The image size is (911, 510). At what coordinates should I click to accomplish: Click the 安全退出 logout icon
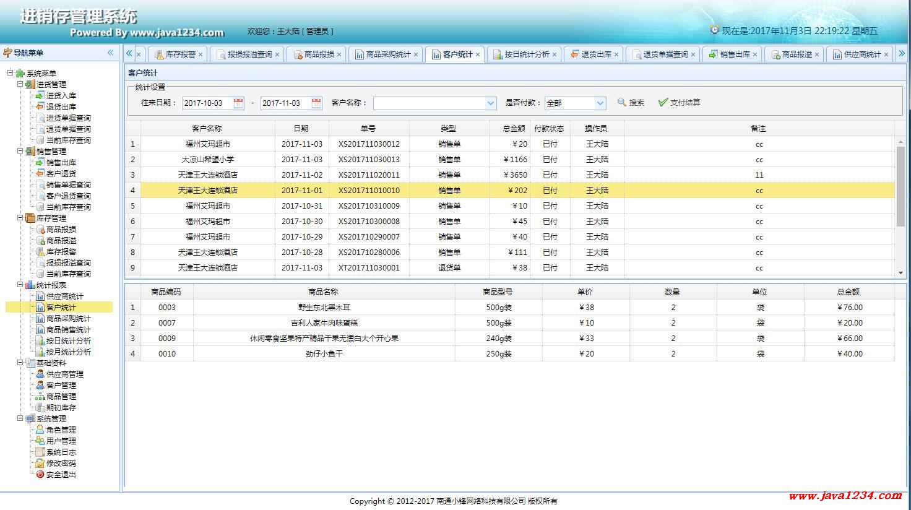point(40,475)
